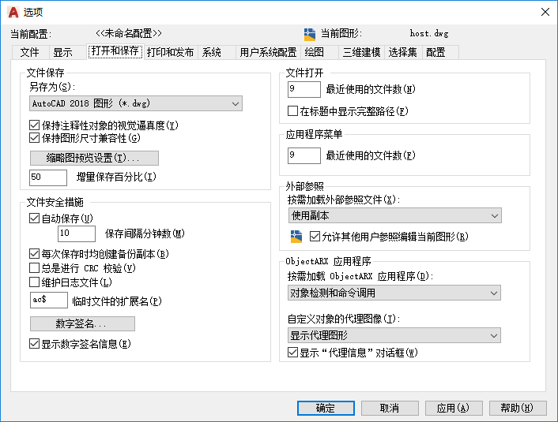
Task: Click the AutoCAD logo in title bar
Action: tap(13, 12)
